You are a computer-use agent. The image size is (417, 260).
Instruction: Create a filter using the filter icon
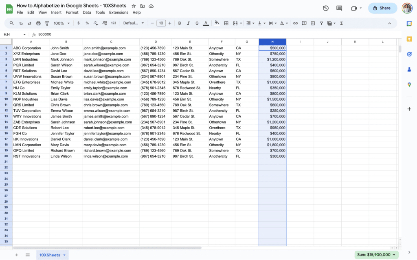pos(321,23)
